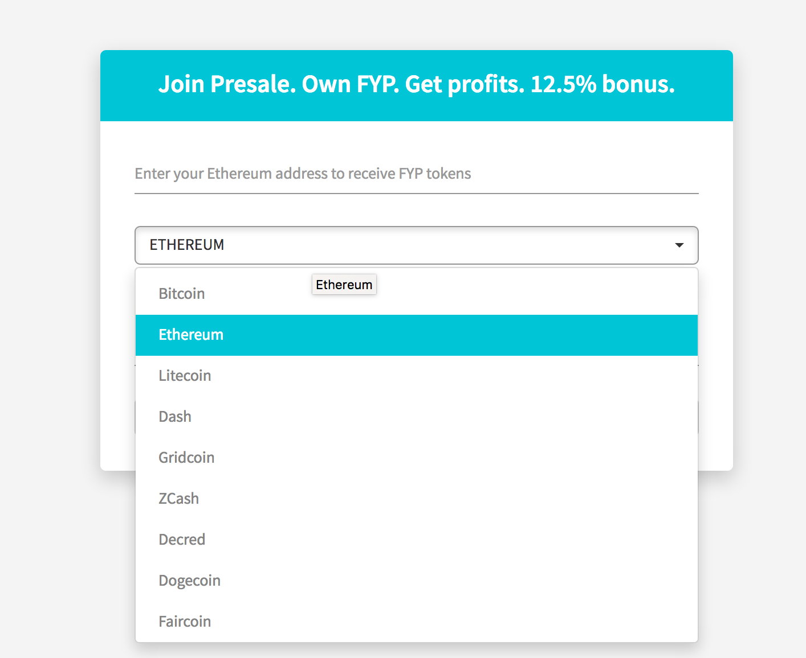Click the 'Get profits' text in the banner
806x658 pixels.
coord(464,84)
